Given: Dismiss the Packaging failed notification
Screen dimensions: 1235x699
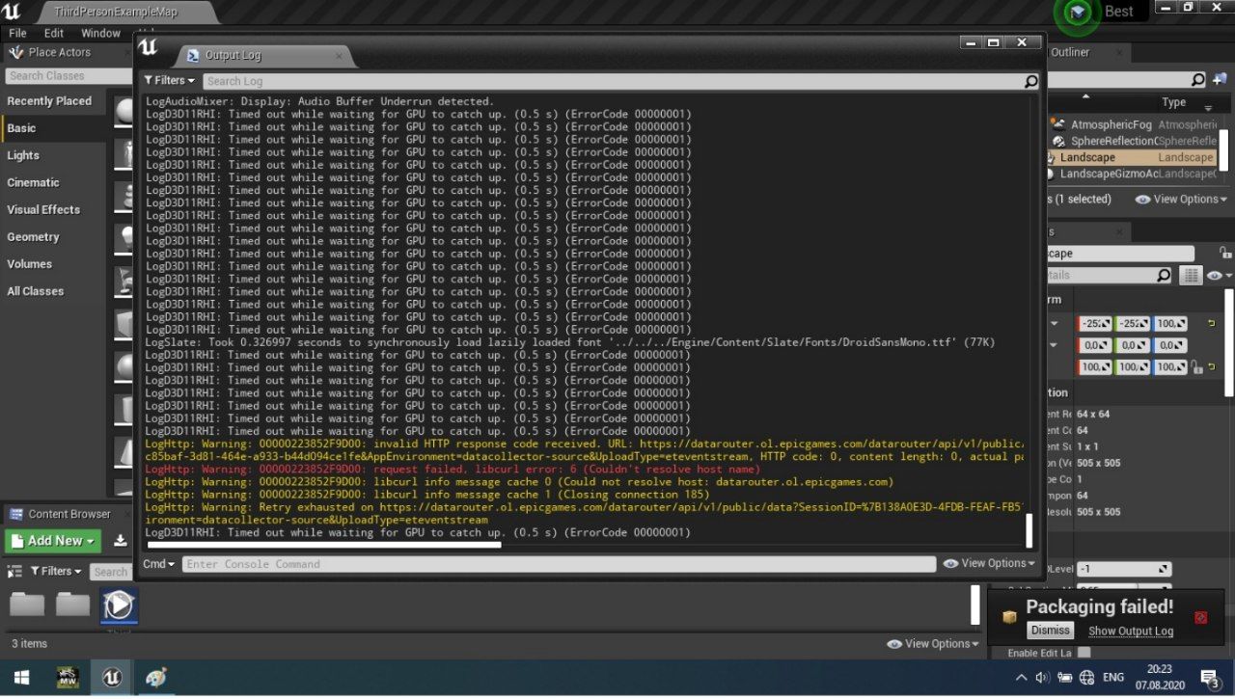Looking at the screenshot, I should coord(1050,631).
